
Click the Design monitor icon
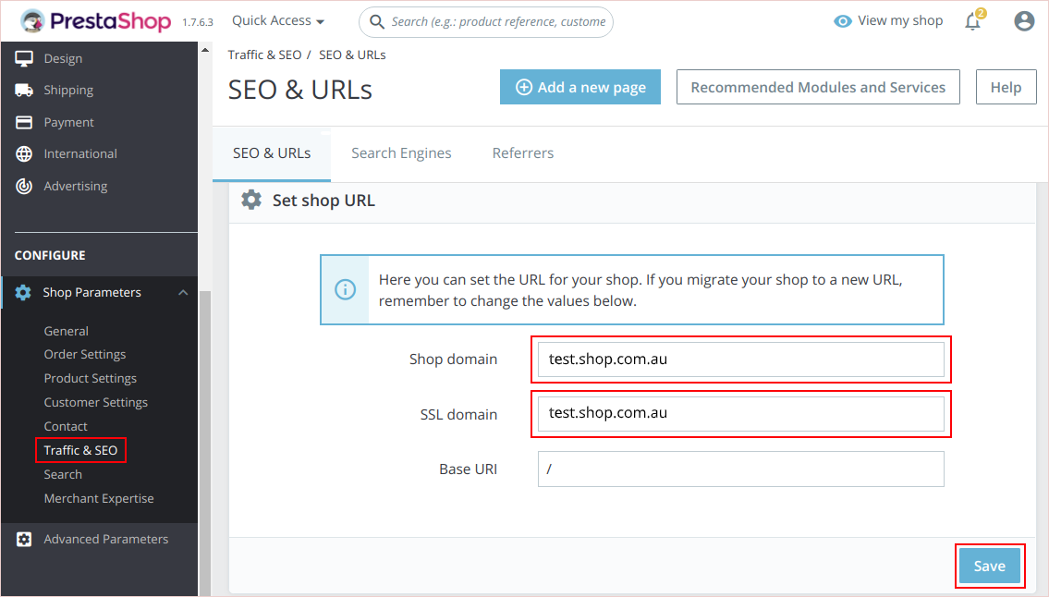[24, 59]
